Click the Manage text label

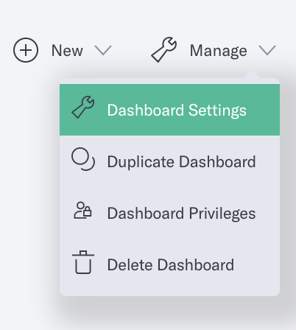pyautogui.click(x=219, y=52)
